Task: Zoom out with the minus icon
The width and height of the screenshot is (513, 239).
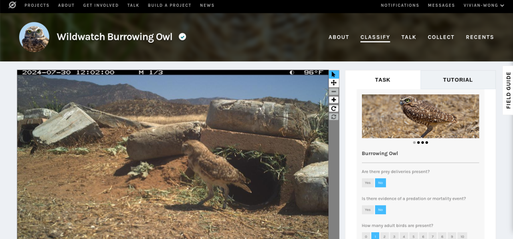Action: [334, 92]
